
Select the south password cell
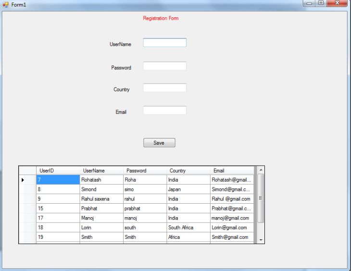coord(145,227)
